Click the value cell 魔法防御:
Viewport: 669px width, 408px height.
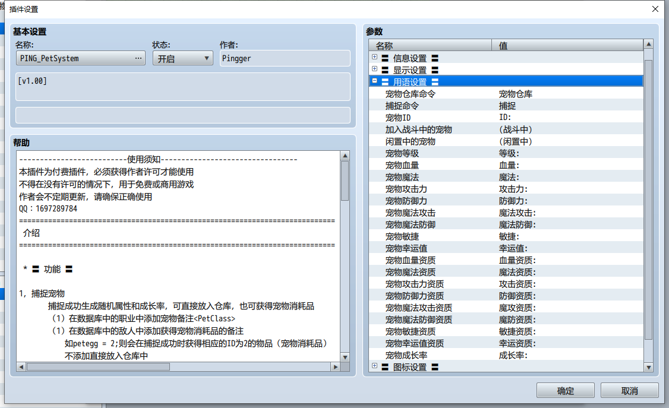tap(517, 224)
